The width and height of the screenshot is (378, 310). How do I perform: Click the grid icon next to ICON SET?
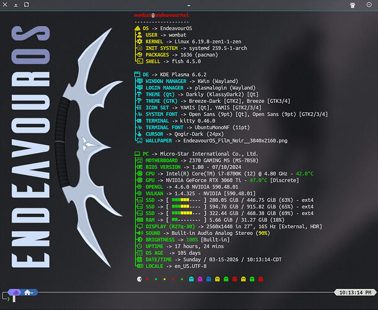139,108
